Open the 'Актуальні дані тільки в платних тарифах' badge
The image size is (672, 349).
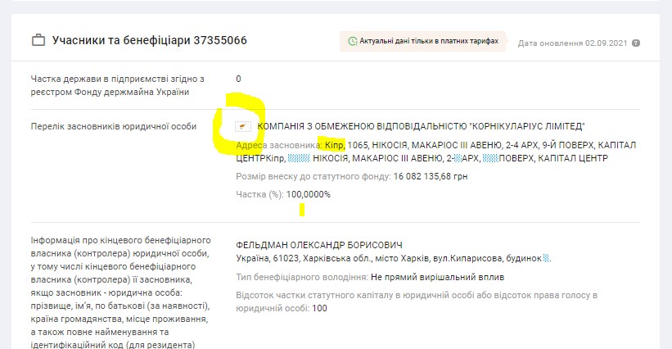[422, 41]
